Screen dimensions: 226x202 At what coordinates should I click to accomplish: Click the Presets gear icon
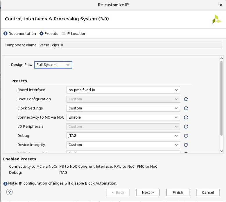click(x=41, y=33)
